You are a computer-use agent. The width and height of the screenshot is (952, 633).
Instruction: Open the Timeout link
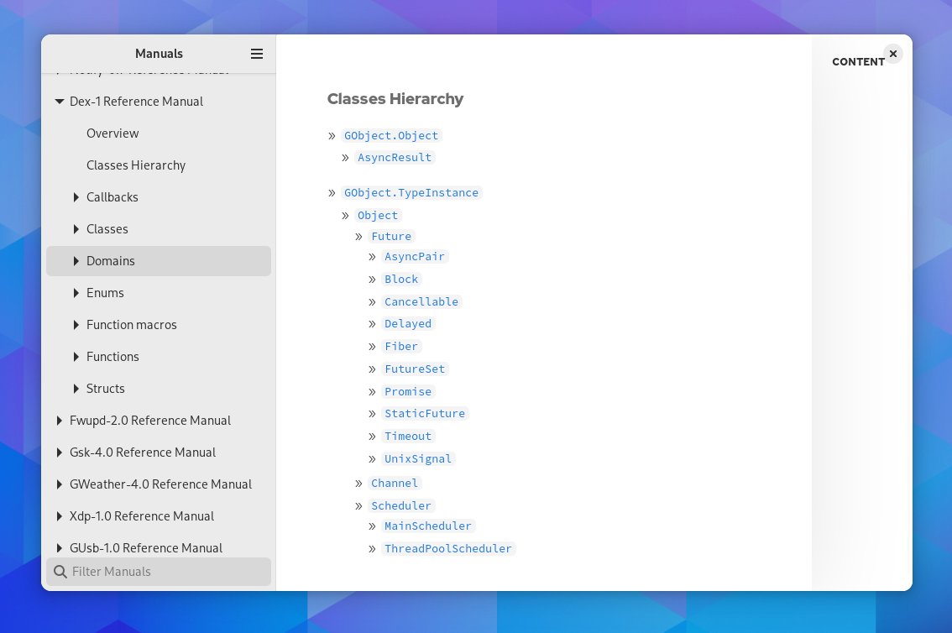[x=408, y=436]
